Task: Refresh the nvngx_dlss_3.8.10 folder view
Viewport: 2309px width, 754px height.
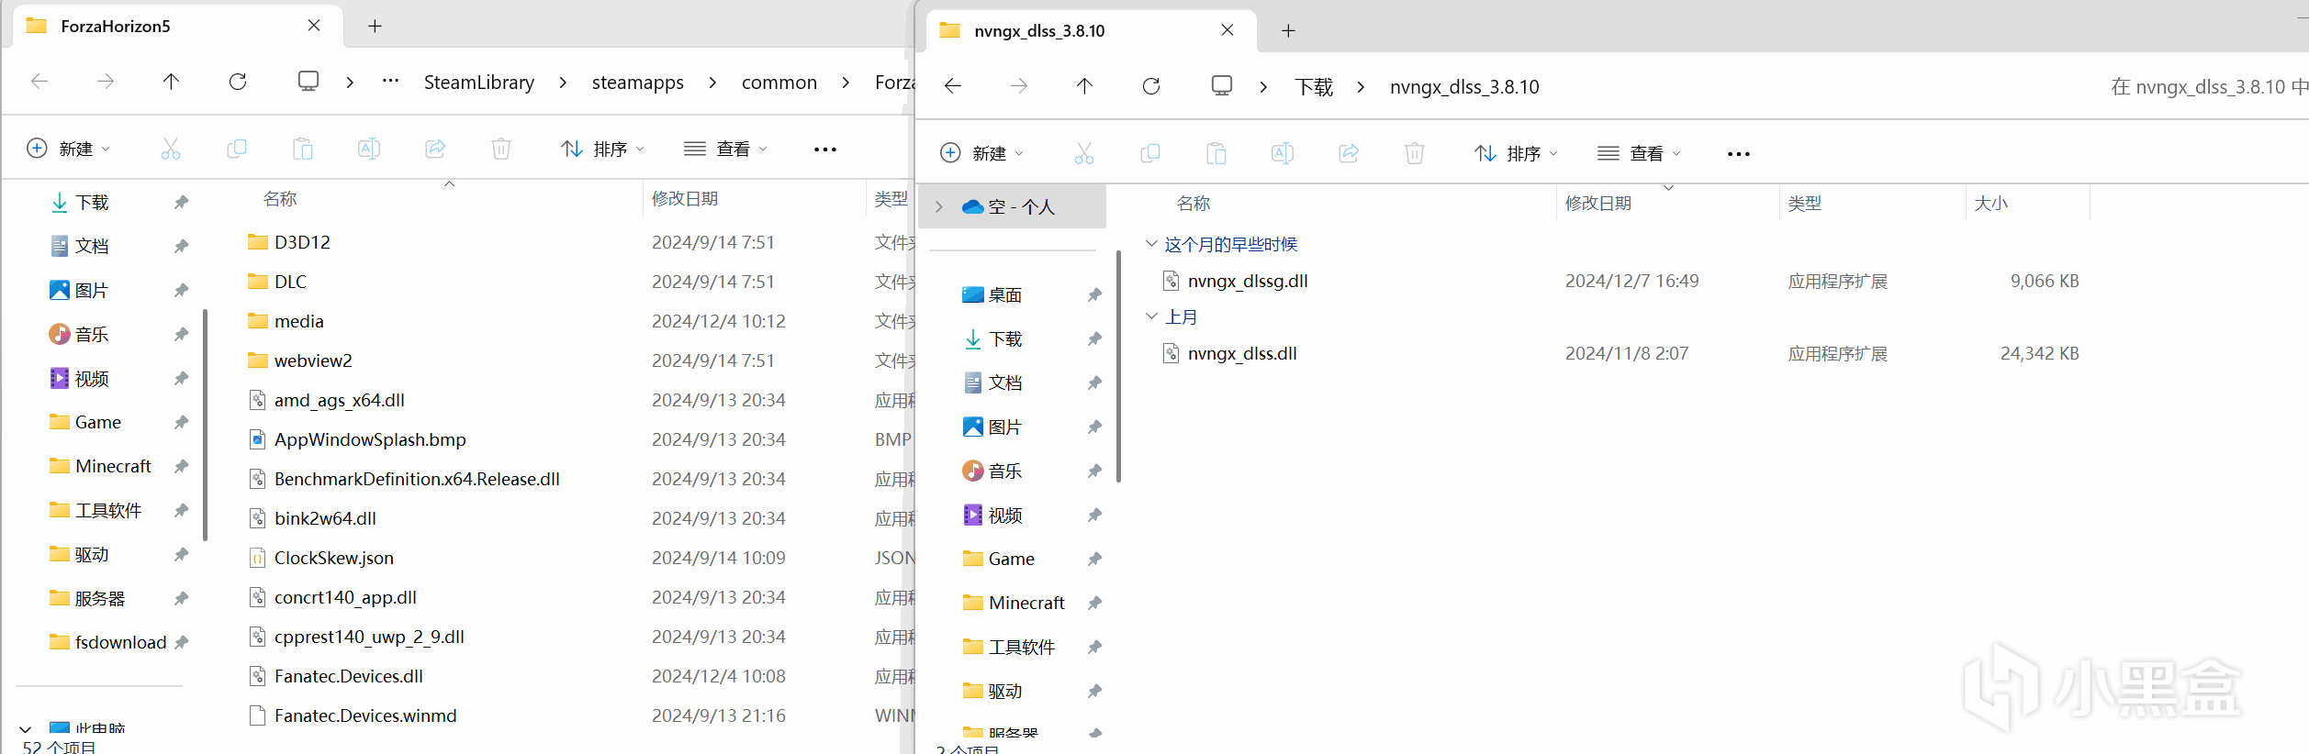Action: point(1151,86)
